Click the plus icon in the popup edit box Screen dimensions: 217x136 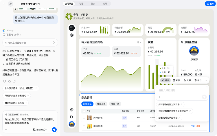160,97
